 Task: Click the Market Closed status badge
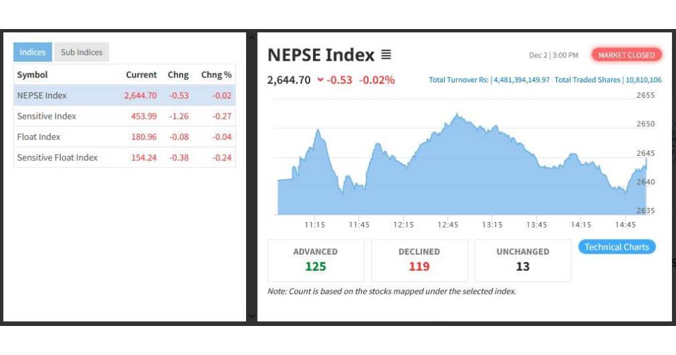click(x=627, y=55)
